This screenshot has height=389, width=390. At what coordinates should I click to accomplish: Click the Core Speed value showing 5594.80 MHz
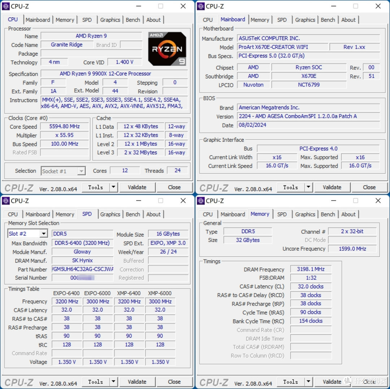(65, 126)
